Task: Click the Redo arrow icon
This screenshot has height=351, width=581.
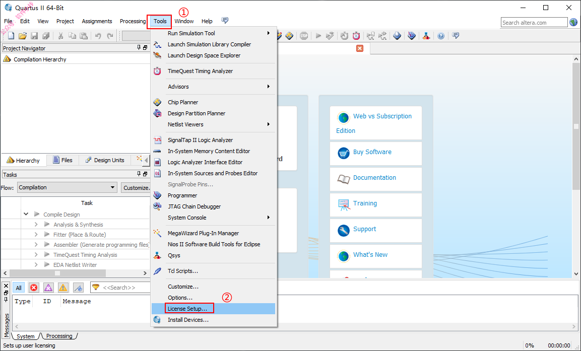Action: [x=110, y=36]
